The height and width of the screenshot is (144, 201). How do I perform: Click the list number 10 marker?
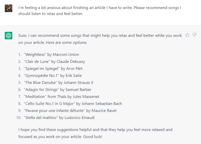pyautogui.click(x=19, y=118)
